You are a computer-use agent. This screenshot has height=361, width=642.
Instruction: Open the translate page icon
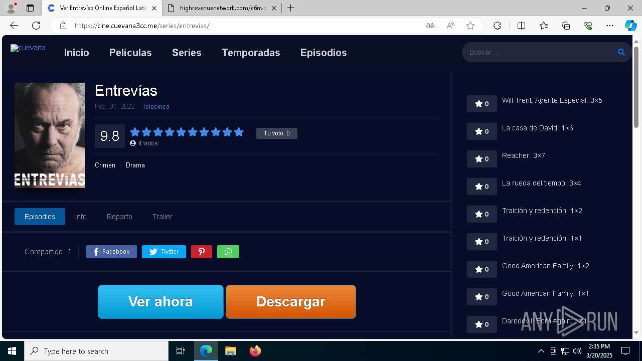point(430,26)
